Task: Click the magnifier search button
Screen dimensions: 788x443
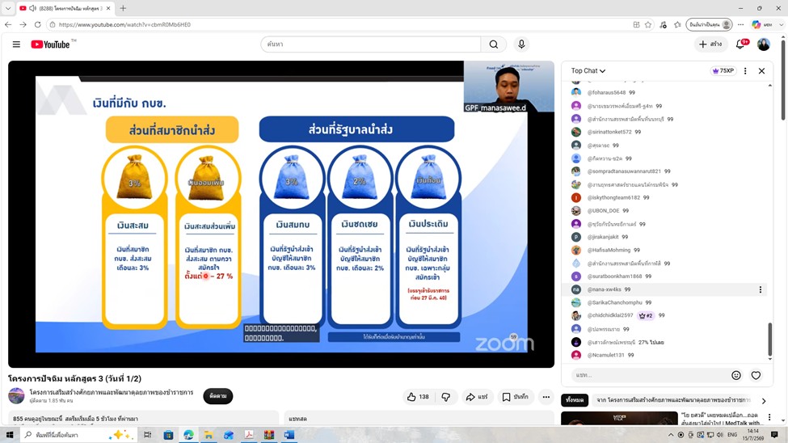Action: coord(494,44)
